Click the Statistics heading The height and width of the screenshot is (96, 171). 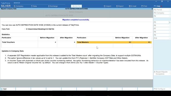coord(6,34)
